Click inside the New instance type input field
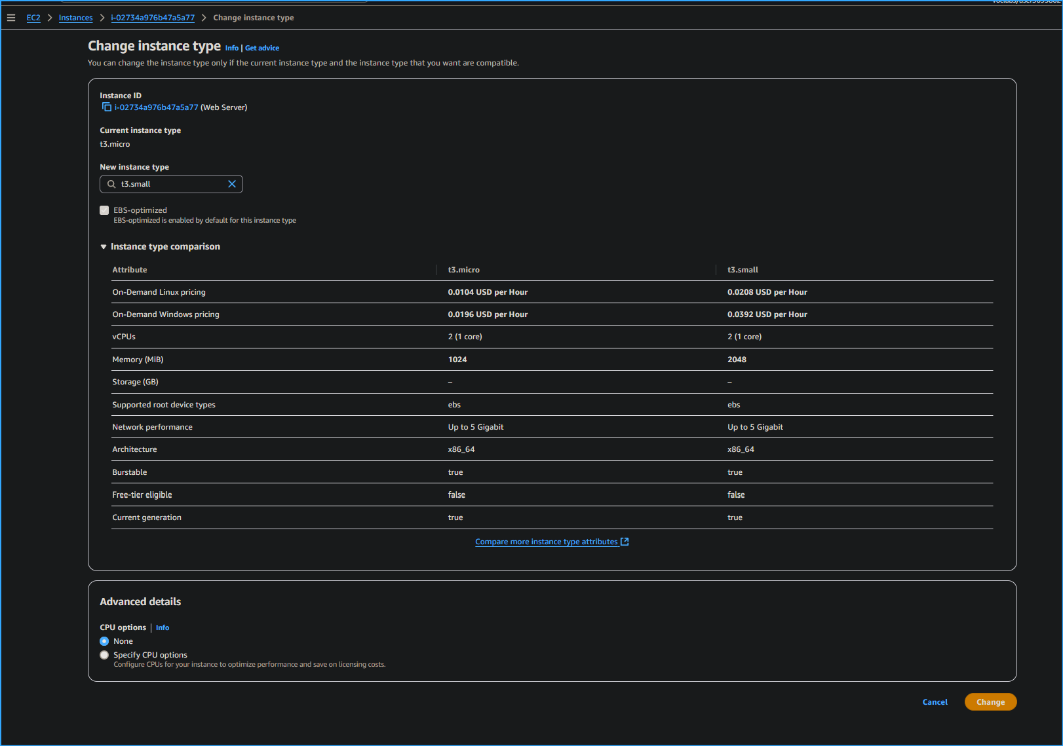 [170, 184]
